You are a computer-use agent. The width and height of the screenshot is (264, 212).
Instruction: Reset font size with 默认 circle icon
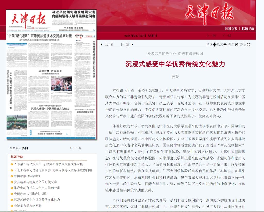[x=249, y=44]
